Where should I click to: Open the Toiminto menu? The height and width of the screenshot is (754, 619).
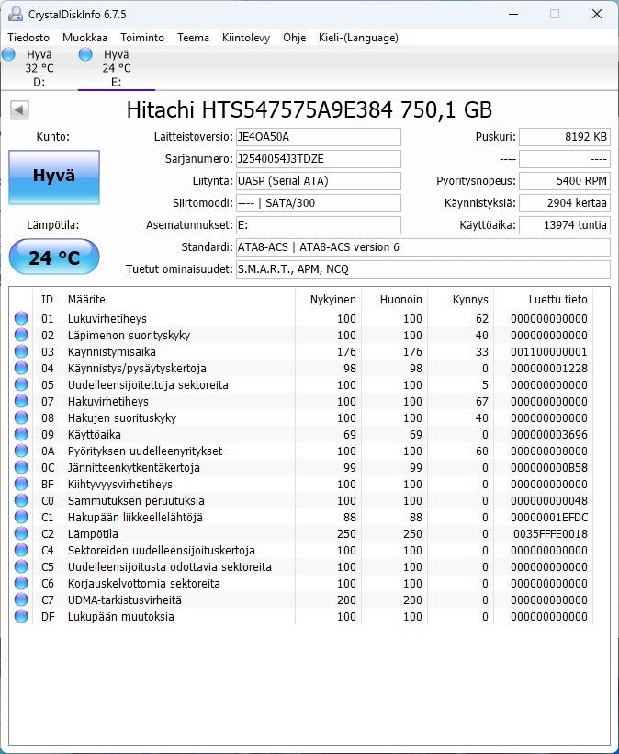click(142, 38)
